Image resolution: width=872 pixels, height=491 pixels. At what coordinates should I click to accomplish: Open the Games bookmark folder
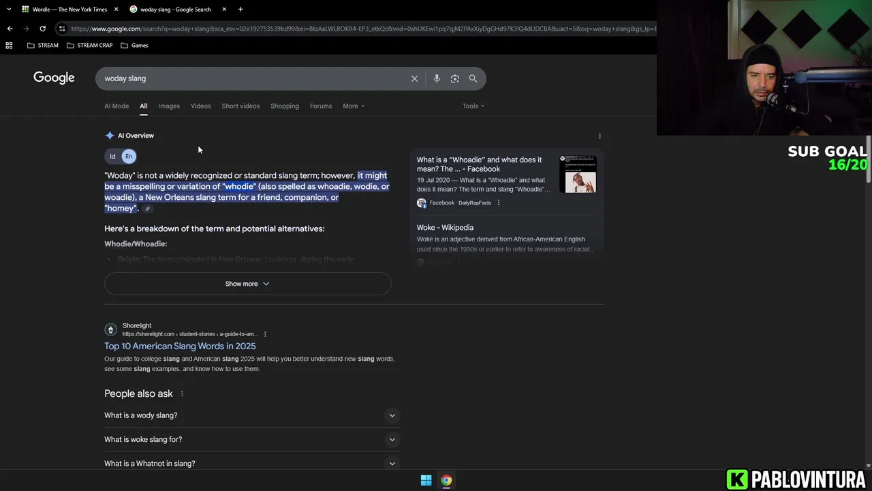[x=134, y=45]
